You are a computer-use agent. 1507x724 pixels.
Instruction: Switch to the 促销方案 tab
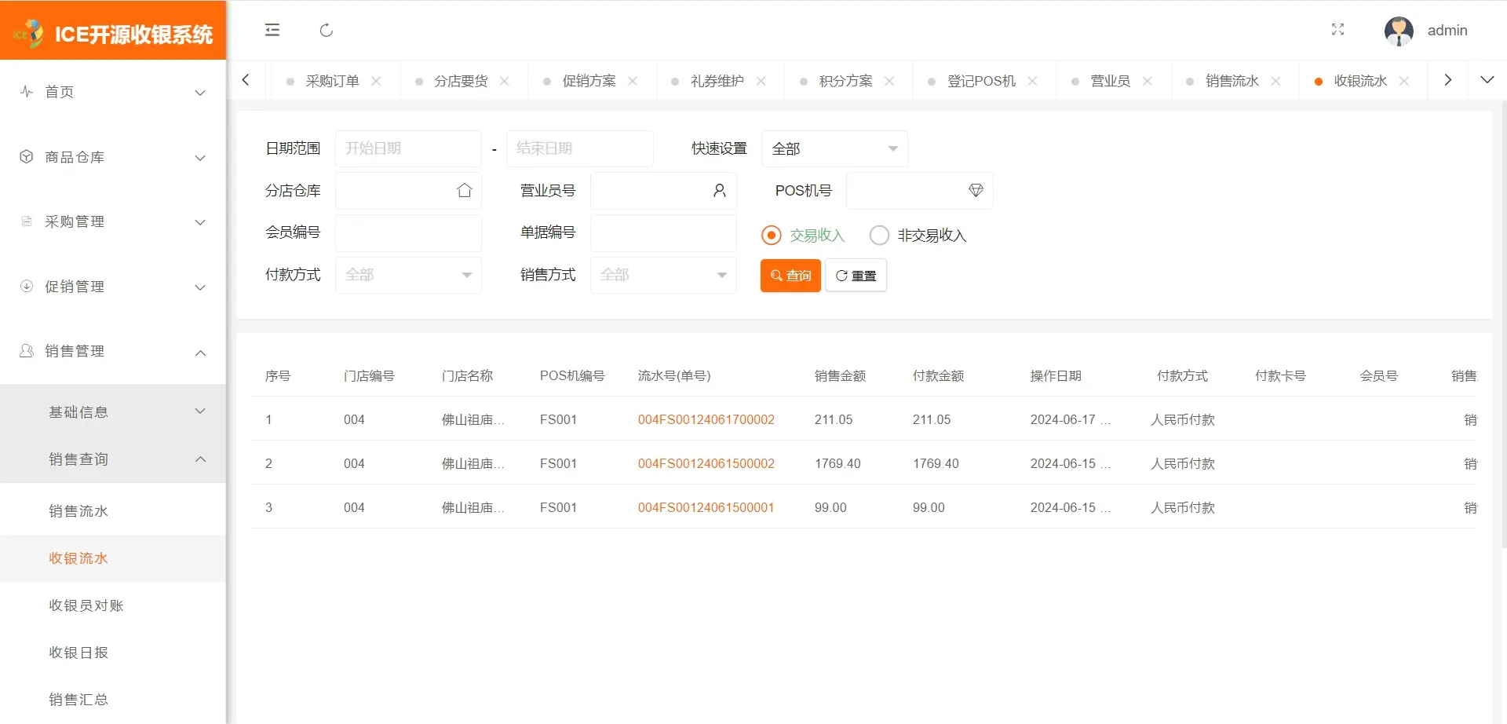tap(589, 81)
